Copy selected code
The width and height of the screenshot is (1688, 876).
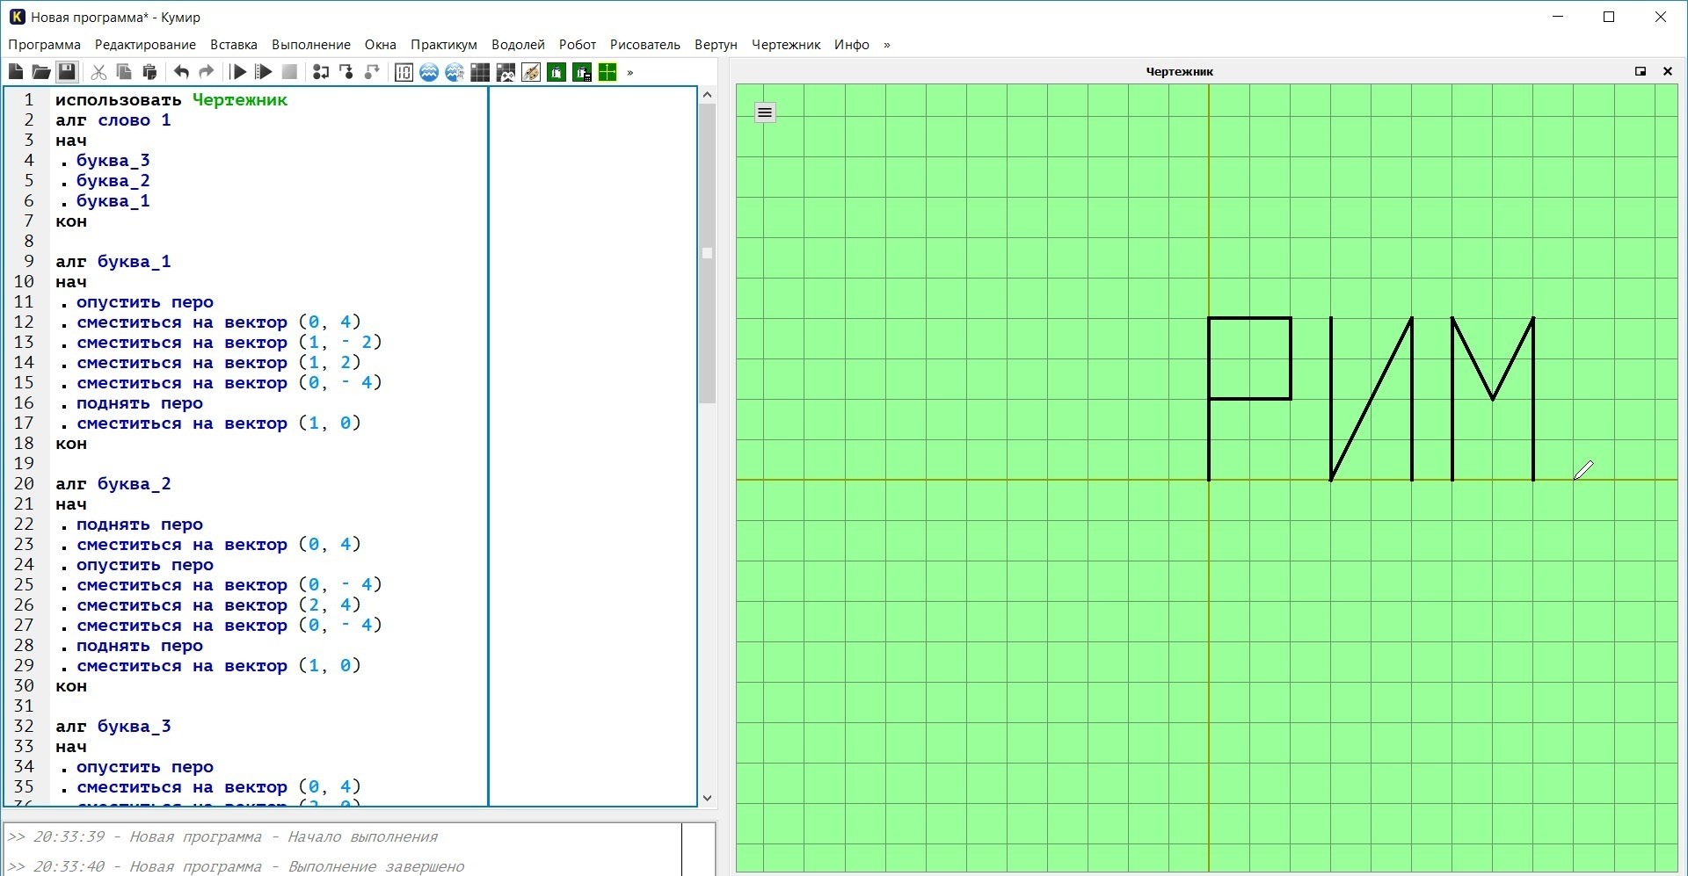click(124, 72)
